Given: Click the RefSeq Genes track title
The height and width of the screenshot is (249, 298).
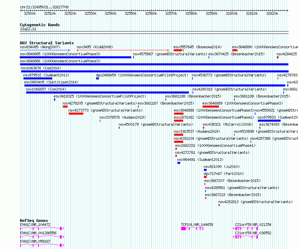Looking at the screenshot, I should pos(34,221).
